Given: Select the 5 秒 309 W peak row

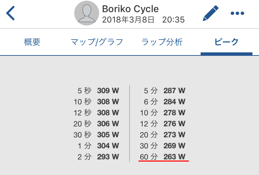Looking at the screenshot, I should coord(98,91).
